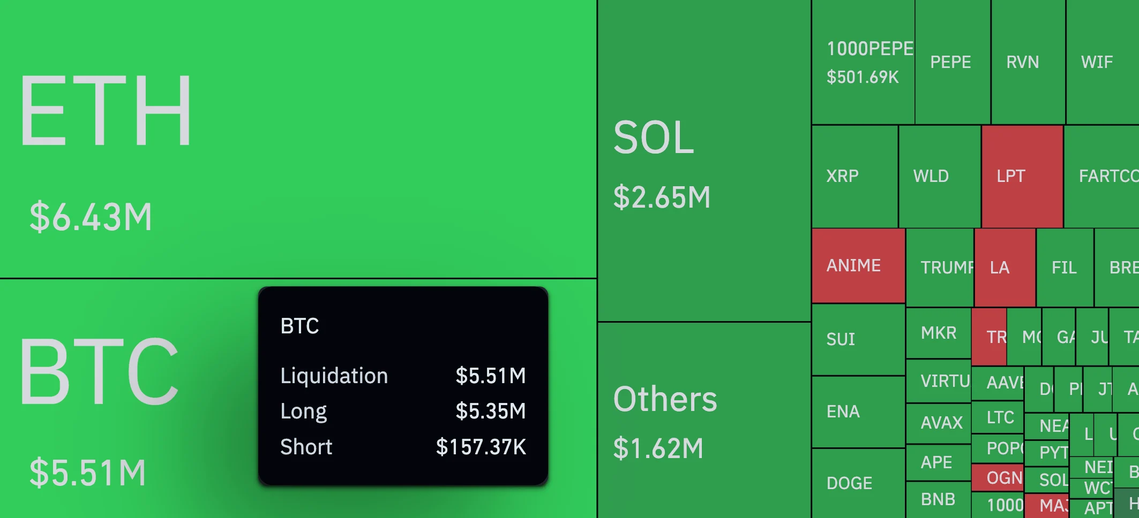This screenshot has width=1139, height=518.
Task: Open the FIL tile
Action: click(1064, 267)
